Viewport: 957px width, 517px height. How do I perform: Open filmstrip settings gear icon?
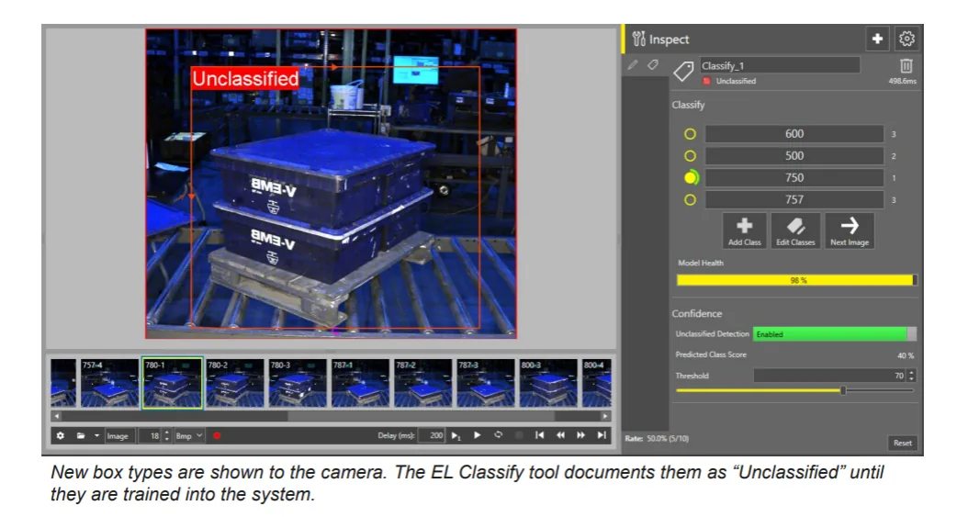(x=60, y=435)
